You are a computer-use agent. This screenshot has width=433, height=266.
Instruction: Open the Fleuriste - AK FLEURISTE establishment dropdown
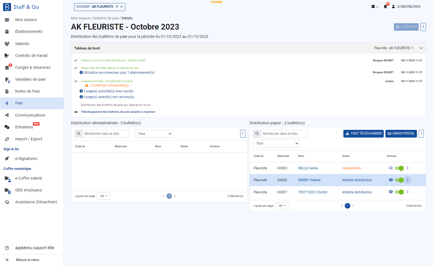[x=394, y=48]
